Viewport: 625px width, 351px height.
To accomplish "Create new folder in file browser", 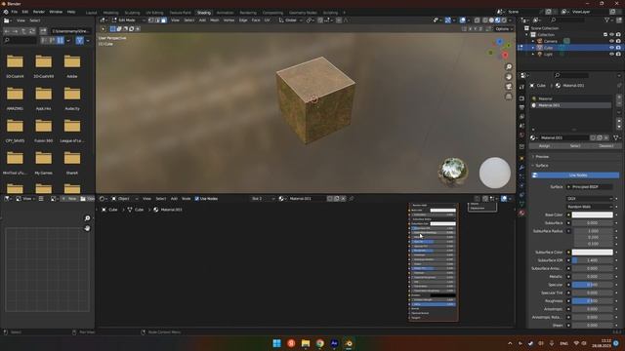I will pyautogui.click(x=43, y=31).
